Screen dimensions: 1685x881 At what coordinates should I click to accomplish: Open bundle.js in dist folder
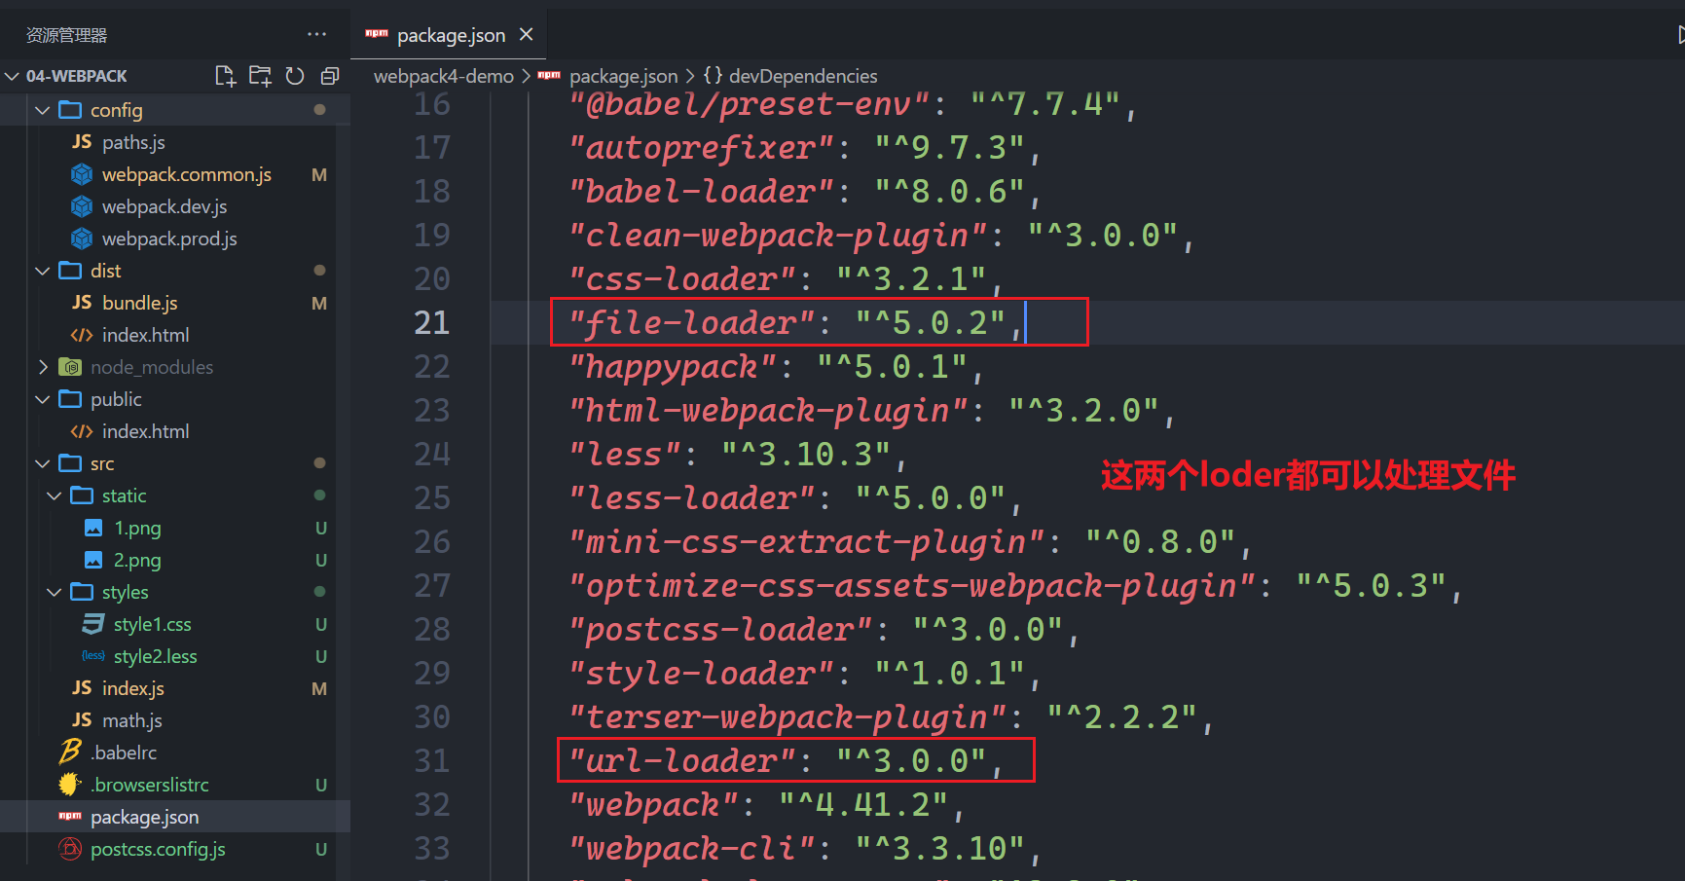coord(139,303)
